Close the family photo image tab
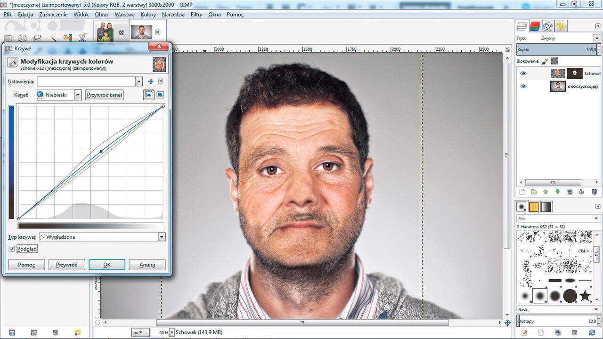 pyautogui.click(x=122, y=32)
